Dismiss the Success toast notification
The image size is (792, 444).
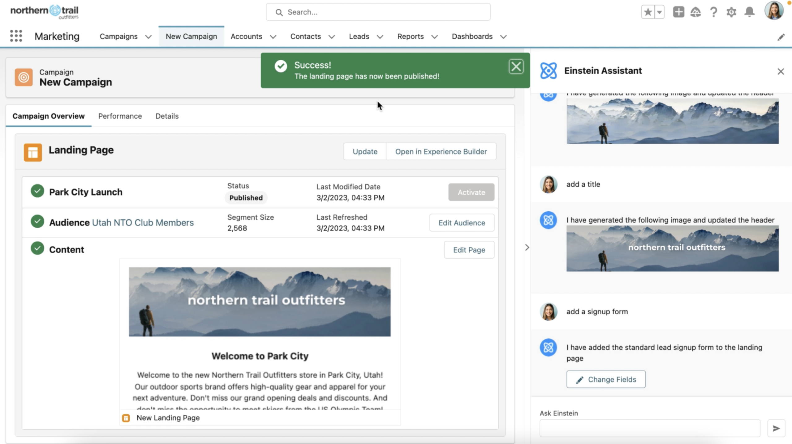click(x=516, y=67)
